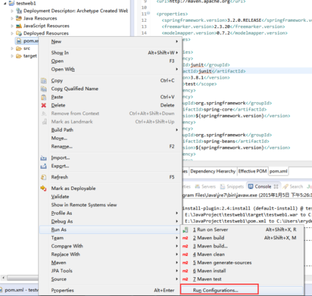The height and width of the screenshot is (296, 312).
Task: Close the Console view tab
Action: tap(276, 186)
